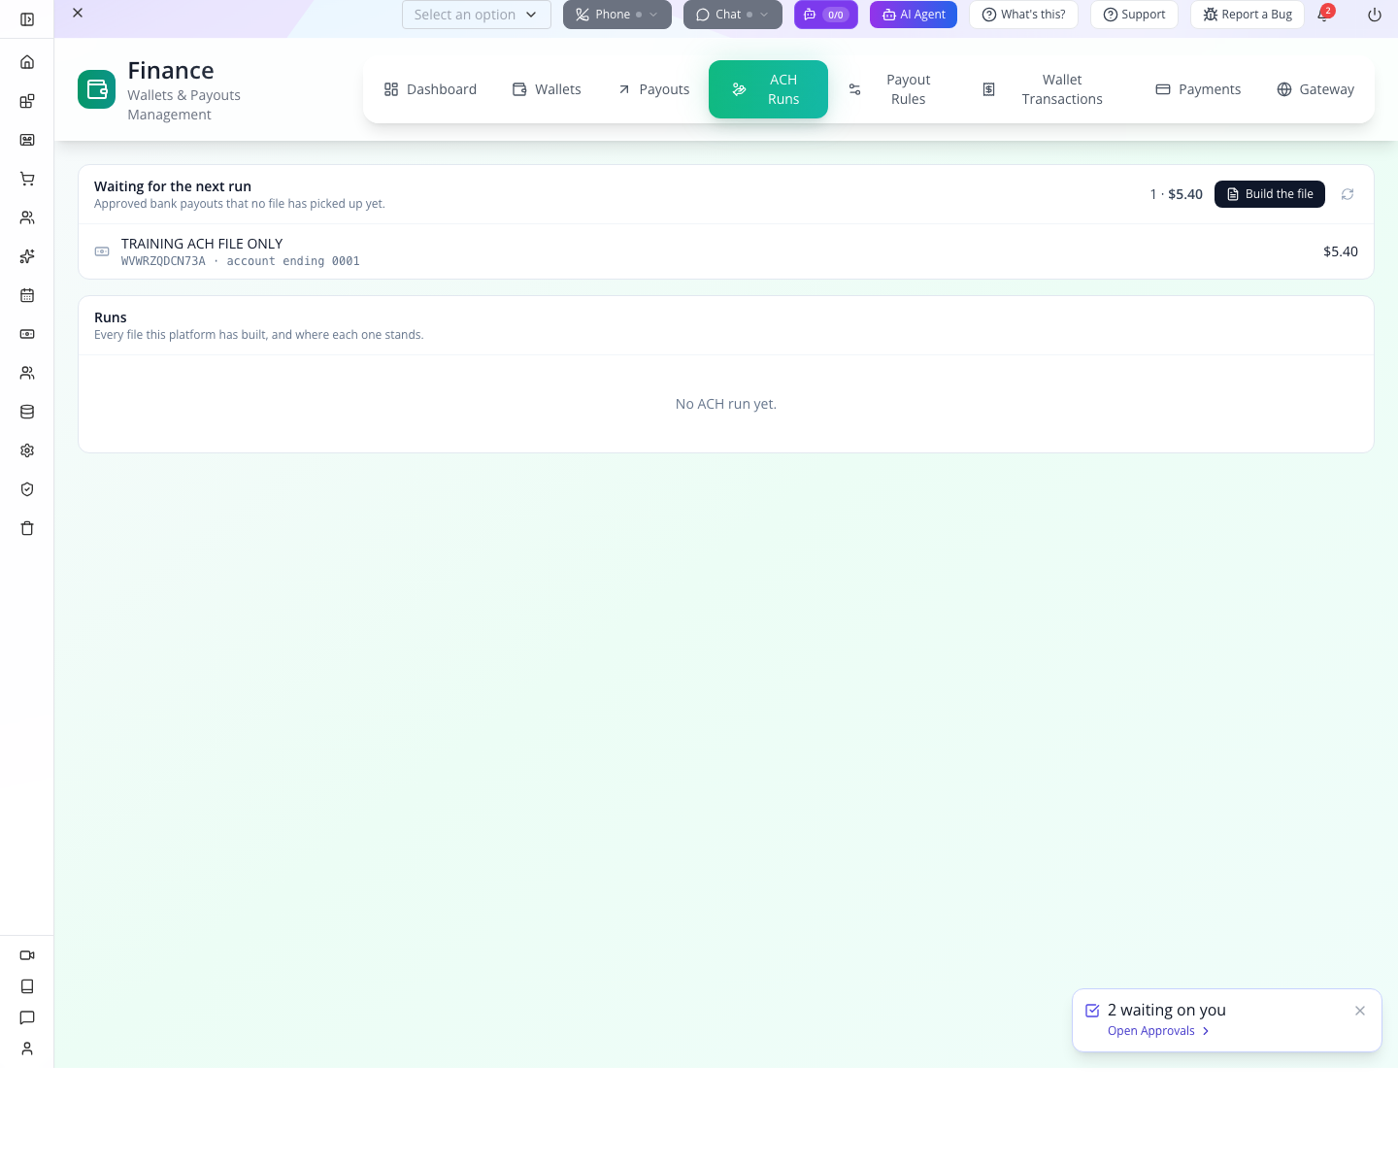Open the shopping cart sidebar icon

(27, 179)
